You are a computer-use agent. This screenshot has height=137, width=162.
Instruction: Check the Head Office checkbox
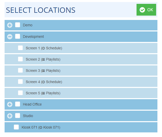click(18, 104)
